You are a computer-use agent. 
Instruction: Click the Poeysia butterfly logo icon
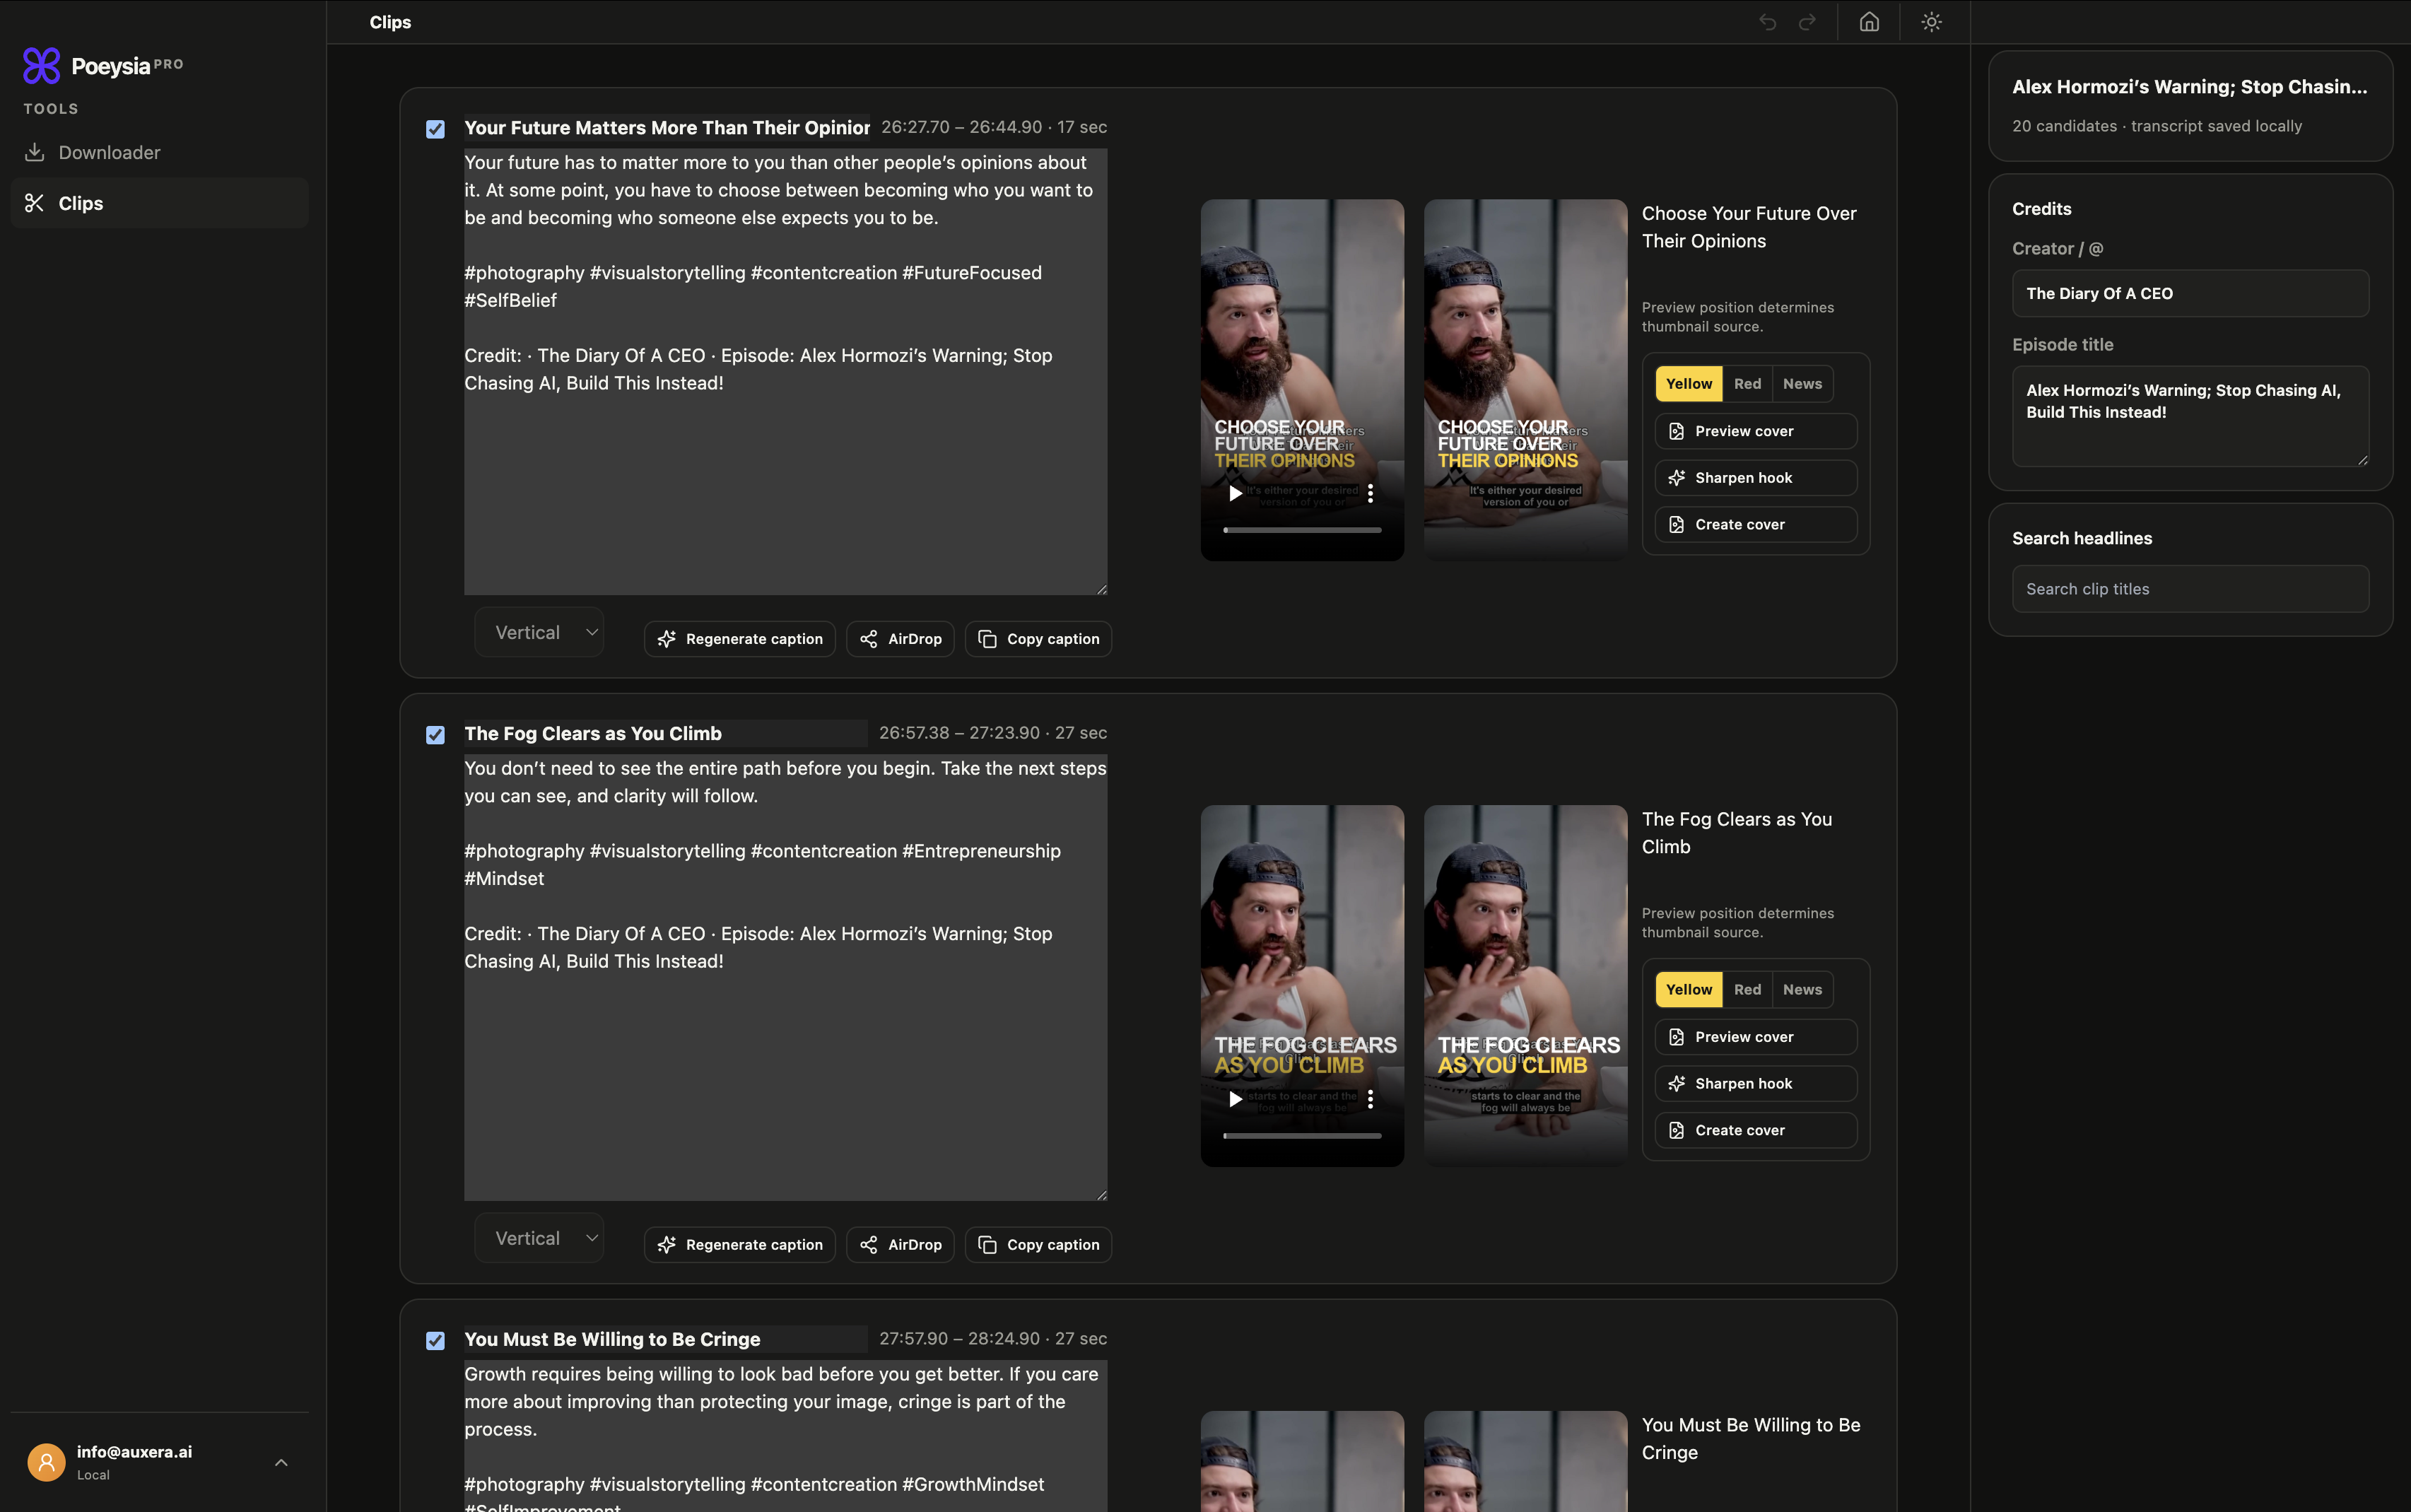[x=42, y=66]
